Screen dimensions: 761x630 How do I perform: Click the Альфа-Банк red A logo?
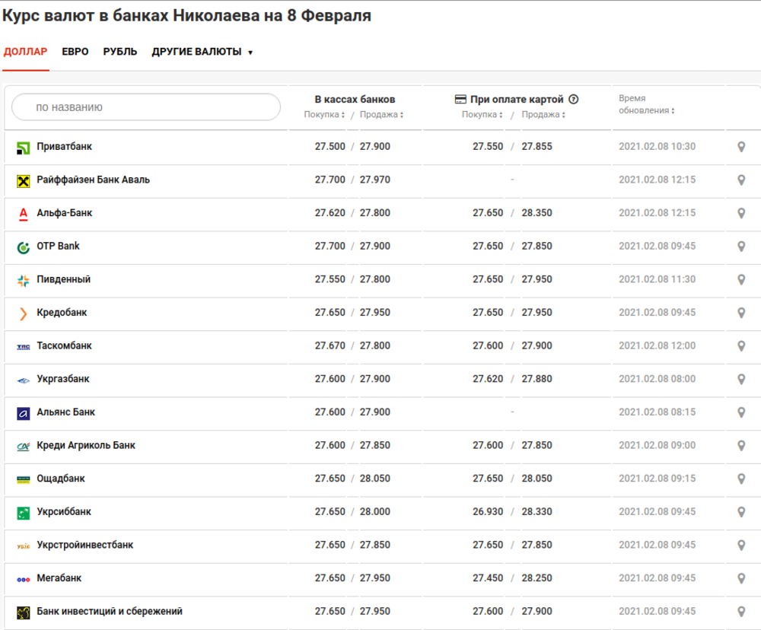coord(24,214)
